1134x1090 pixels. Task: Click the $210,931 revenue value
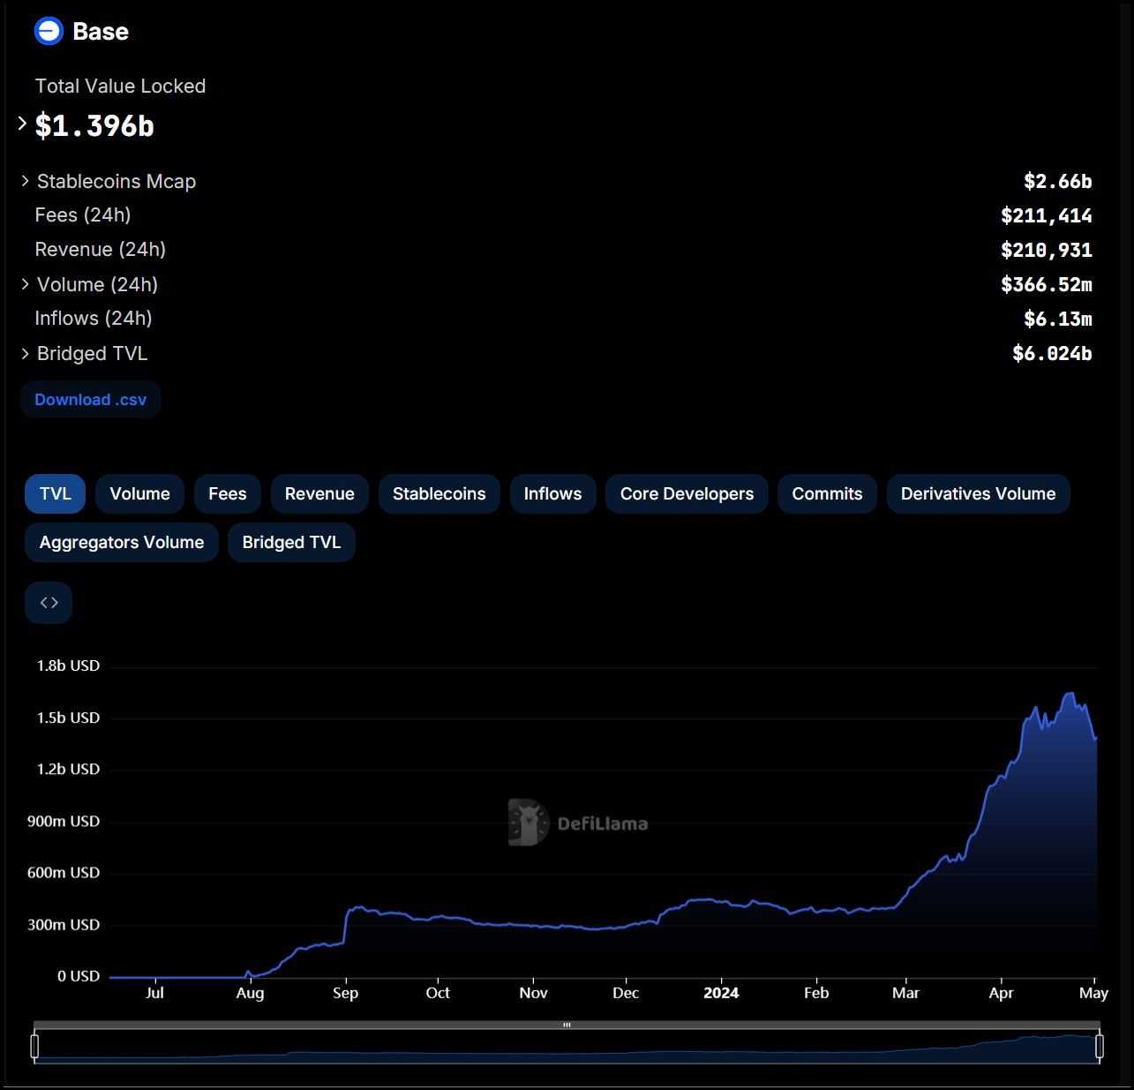point(1046,250)
